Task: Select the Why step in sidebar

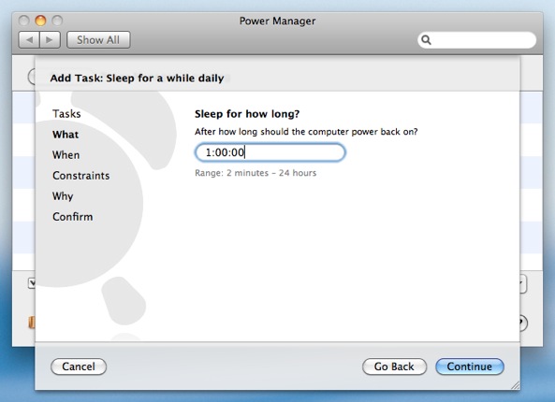Action: pos(63,196)
